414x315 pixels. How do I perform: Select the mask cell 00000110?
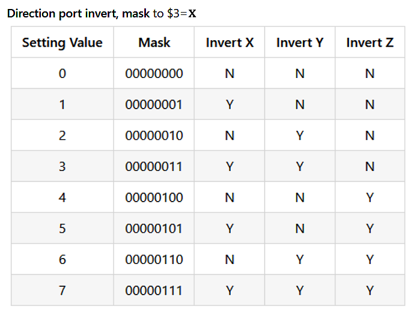pos(154,260)
